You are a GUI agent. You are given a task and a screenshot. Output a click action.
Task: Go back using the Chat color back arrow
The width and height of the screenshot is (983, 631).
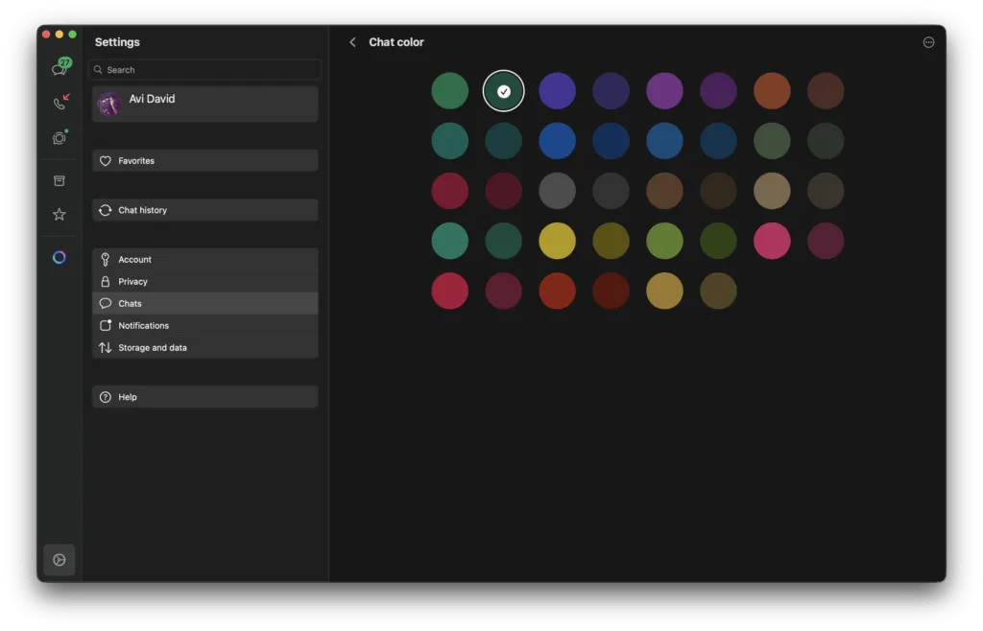click(x=352, y=42)
